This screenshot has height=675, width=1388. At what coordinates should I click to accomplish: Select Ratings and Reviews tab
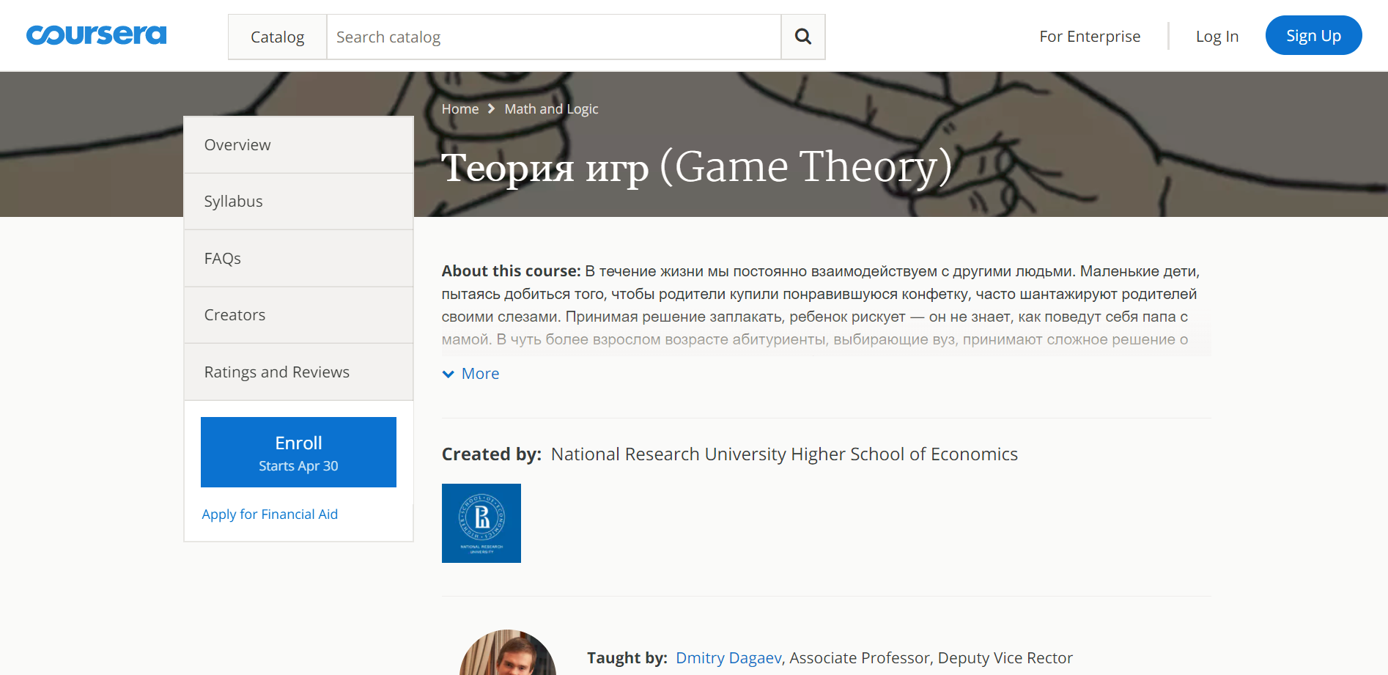(x=298, y=372)
